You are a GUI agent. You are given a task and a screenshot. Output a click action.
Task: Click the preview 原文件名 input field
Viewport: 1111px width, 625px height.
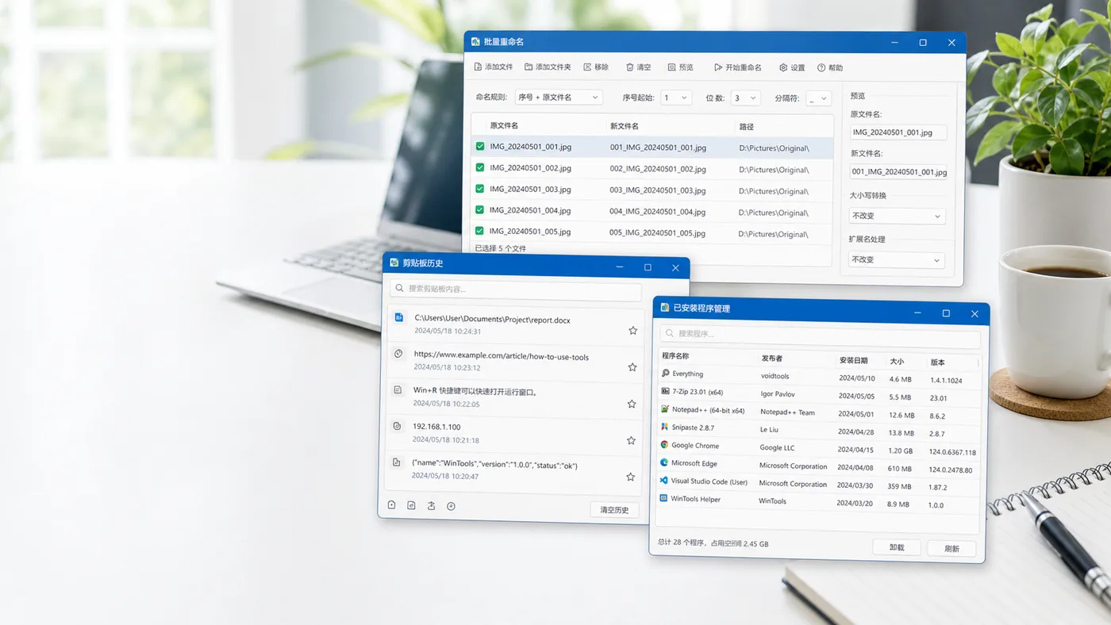pyautogui.click(x=898, y=132)
